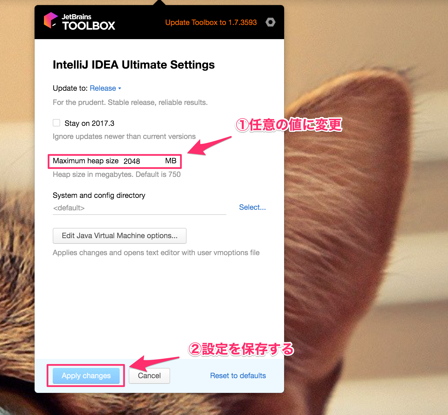The image size is (448, 415).
Task: Open Toolbox settings via the hexagon nut icon
Action: point(271,22)
